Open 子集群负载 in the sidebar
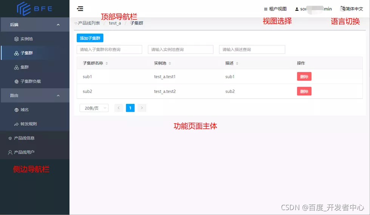 [35, 81]
